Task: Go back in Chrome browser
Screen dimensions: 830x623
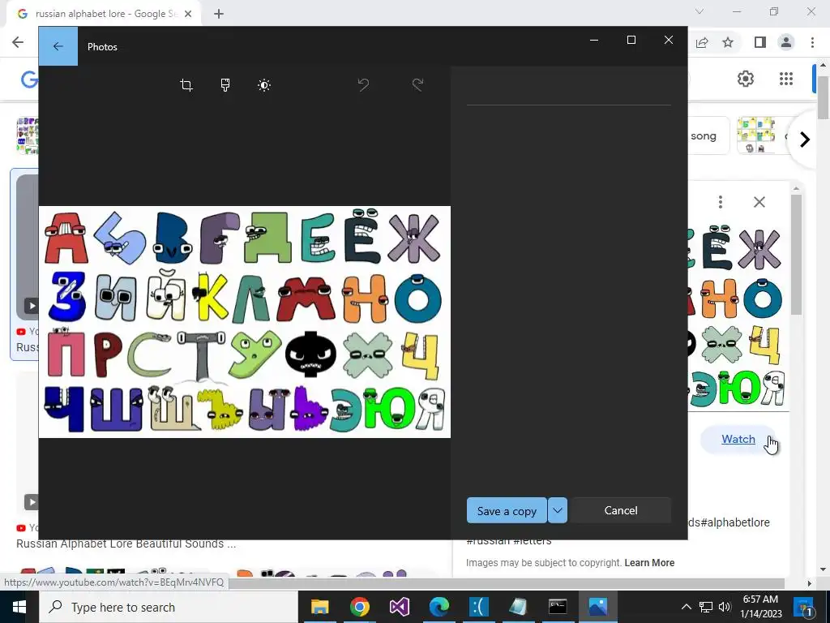Action: tap(18, 42)
